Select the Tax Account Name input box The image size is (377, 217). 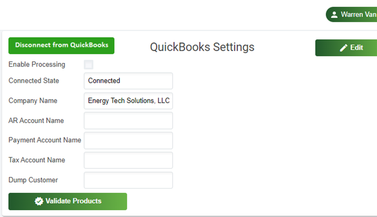click(128, 160)
